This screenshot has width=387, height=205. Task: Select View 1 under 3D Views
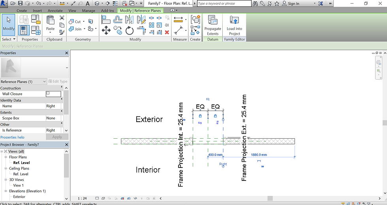[x=18, y=185]
